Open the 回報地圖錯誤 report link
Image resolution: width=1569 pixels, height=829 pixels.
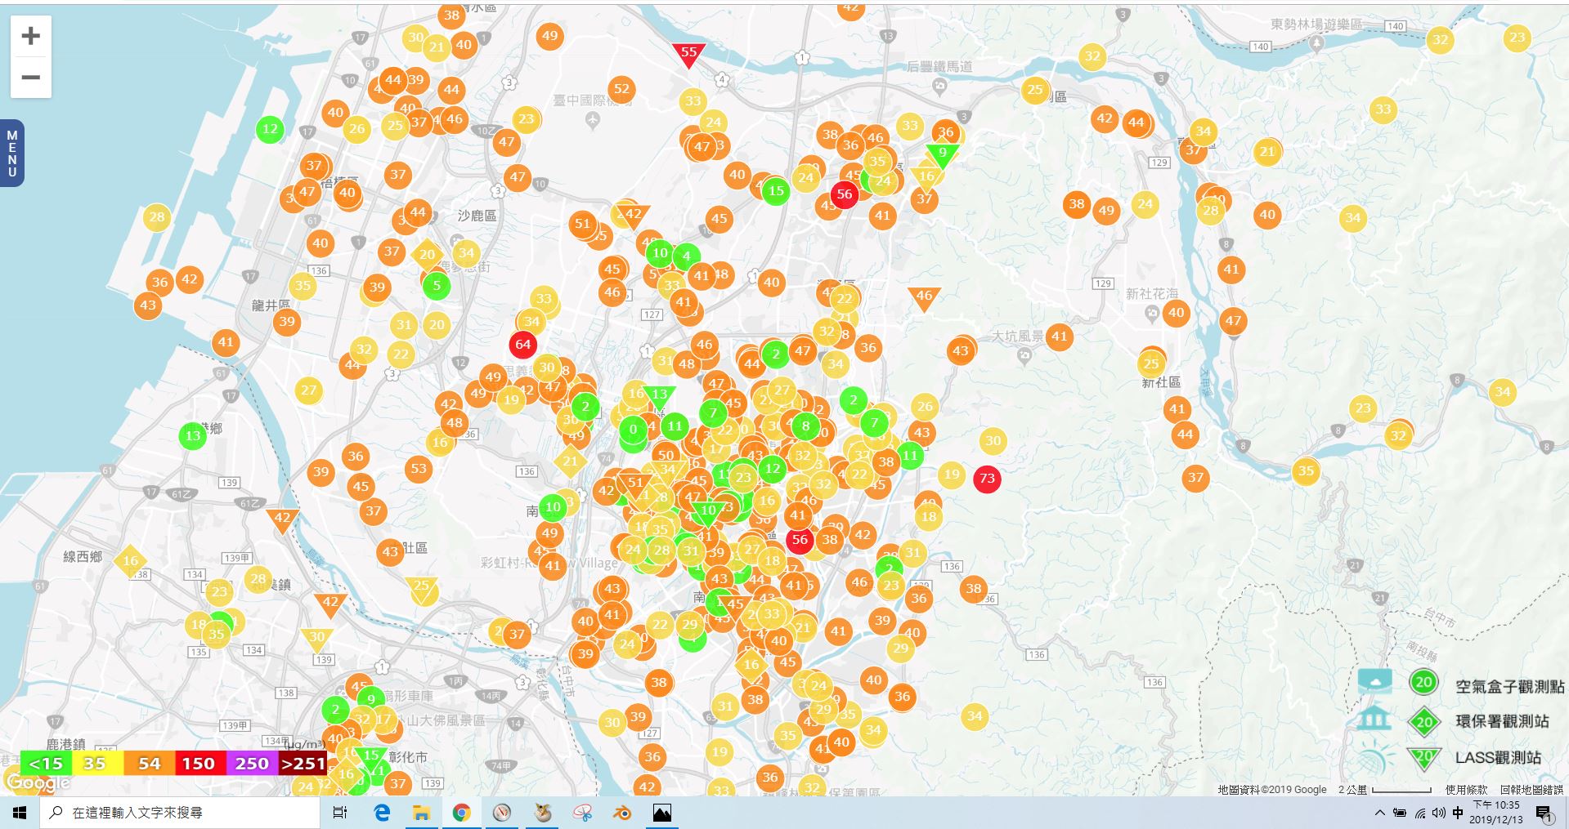click(1531, 790)
